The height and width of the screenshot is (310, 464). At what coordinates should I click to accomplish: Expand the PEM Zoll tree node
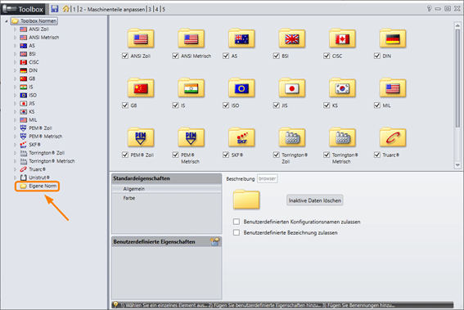click(15, 128)
